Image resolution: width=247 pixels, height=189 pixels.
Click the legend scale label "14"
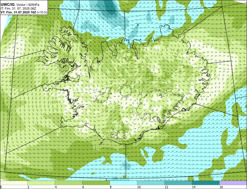point(194,187)
